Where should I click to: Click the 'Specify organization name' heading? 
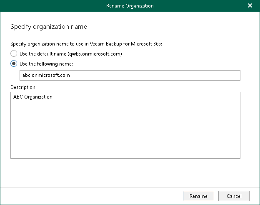pyautogui.click(x=49, y=27)
